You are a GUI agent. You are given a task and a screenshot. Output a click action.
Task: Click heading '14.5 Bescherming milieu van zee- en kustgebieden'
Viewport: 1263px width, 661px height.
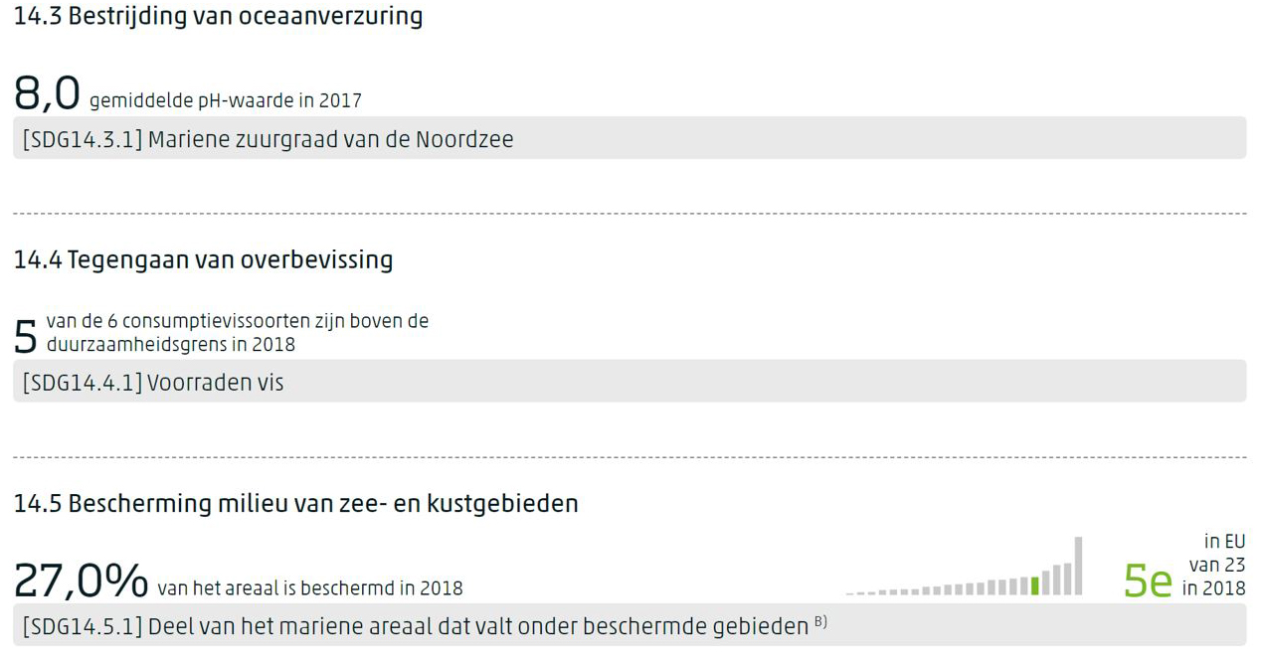[295, 504]
